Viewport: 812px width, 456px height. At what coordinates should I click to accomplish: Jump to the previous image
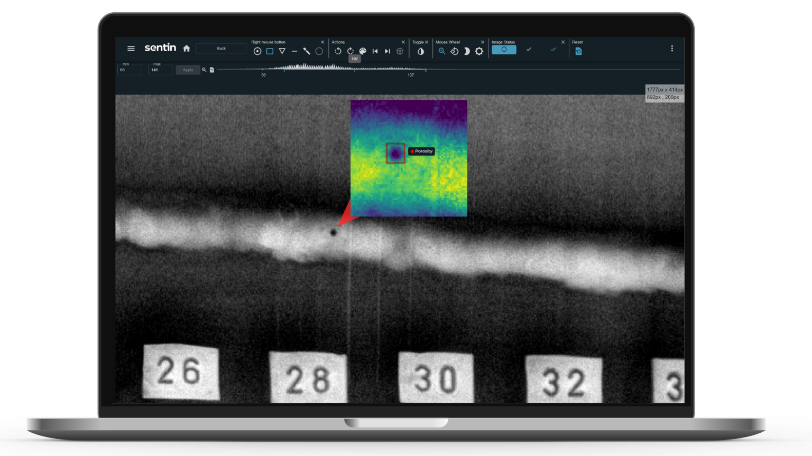[375, 51]
